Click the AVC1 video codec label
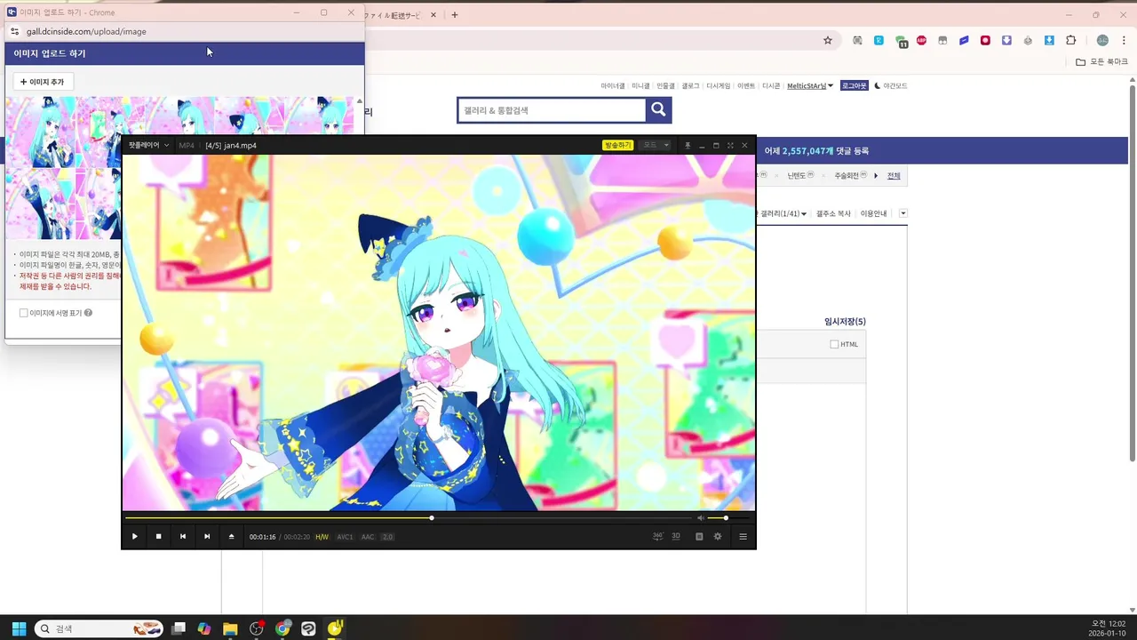The height and width of the screenshot is (640, 1137). coord(345,537)
